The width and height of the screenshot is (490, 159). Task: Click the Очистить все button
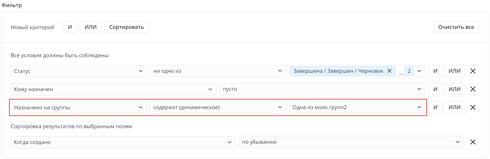pos(456,27)
